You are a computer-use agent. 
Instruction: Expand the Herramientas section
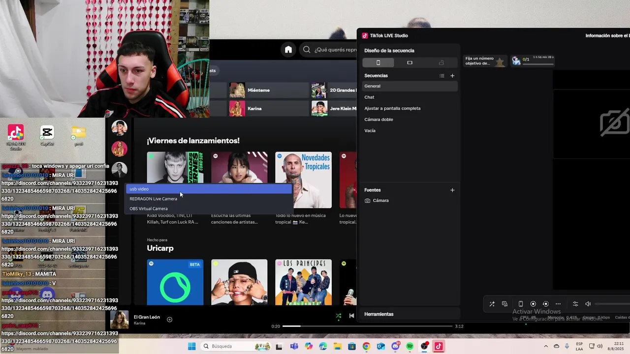click(x=410, y=314)
